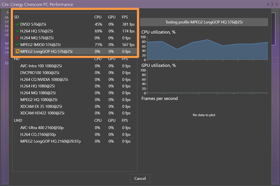Select the H.264 CQ NVIDIA 1080@25i row
This screenshot has height=186, width=280.
coord(75,79)
